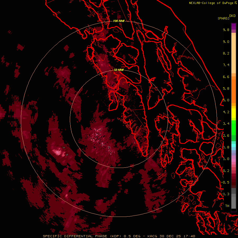Click the KACG radar site identifier in caption
This screenshot has height=238, width=238.
click(x=152, y=236)
